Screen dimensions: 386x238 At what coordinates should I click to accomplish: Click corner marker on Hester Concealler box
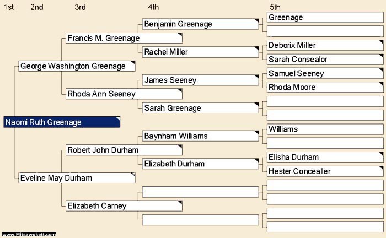(x=381, y=168)
